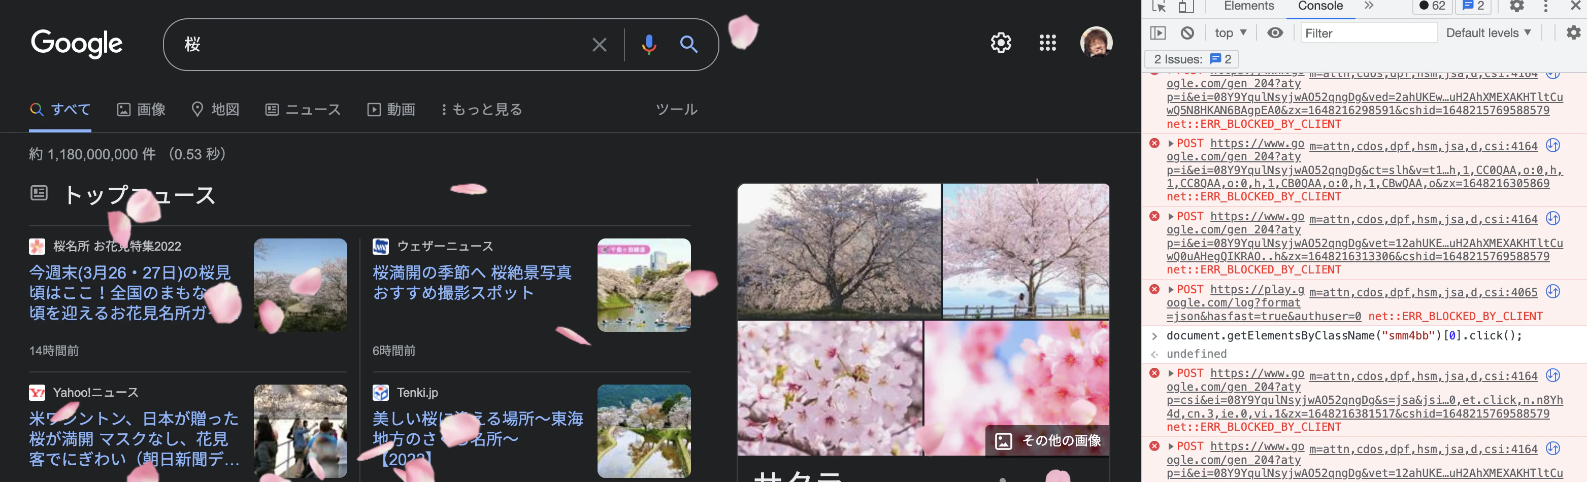Open Tenki.jp 美しい桜 article link
Image resolution: width=1587 pixels, height=482 pixels.
tap(477, 438)
